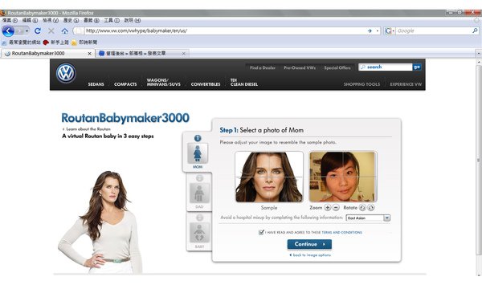This screenshot has height=289, width=482.
Task: Open the EXPERIENCE VW menu
Action: coord(406,84)
